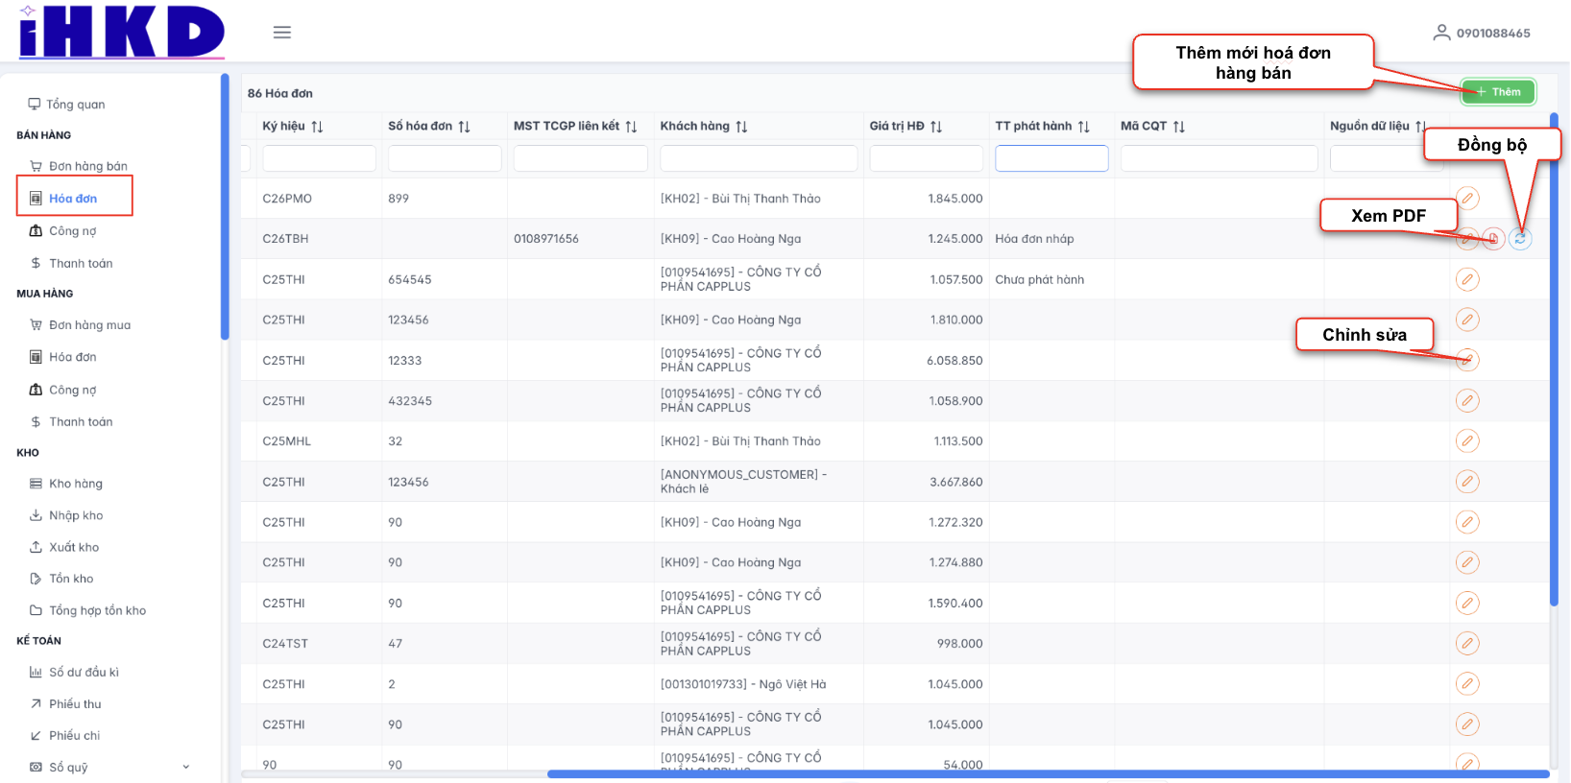1571x783 pixels.
Task: Sort by TT phát hành column
Action: tap(1083, 127)
